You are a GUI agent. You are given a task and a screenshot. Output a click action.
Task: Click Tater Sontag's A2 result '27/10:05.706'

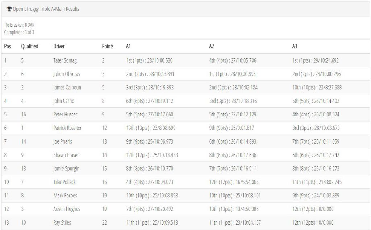(244, 60)
